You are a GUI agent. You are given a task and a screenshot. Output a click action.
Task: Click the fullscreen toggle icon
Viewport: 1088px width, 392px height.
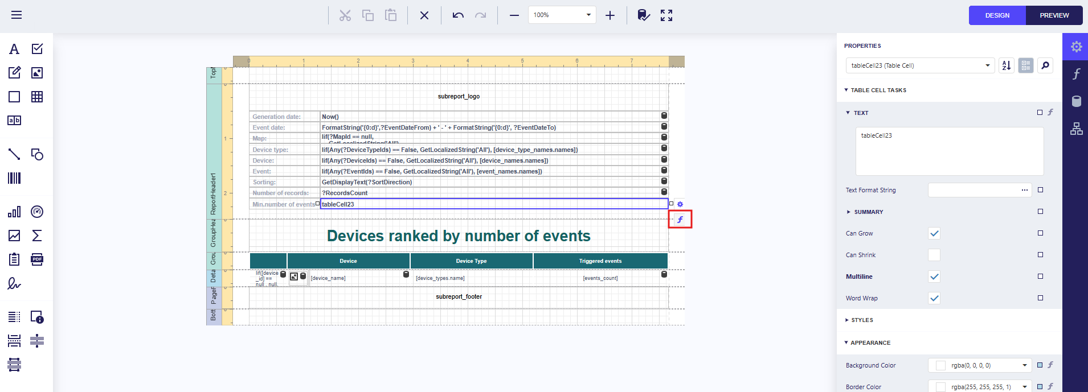666,15
